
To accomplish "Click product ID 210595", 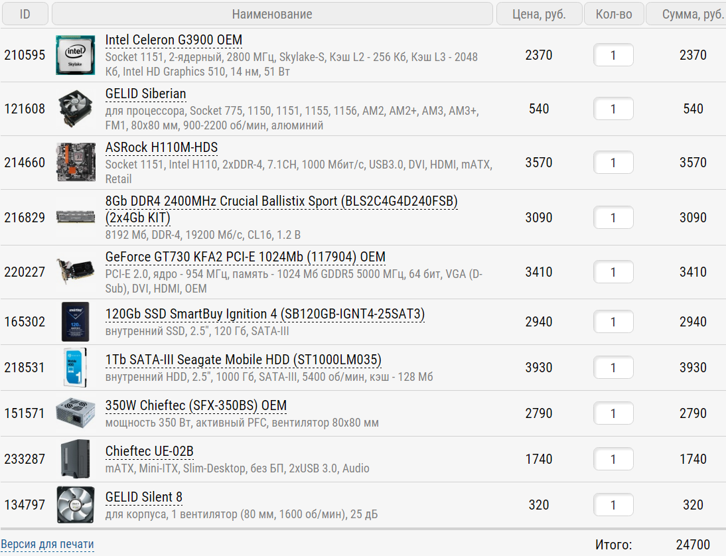I will pos(25,55).
